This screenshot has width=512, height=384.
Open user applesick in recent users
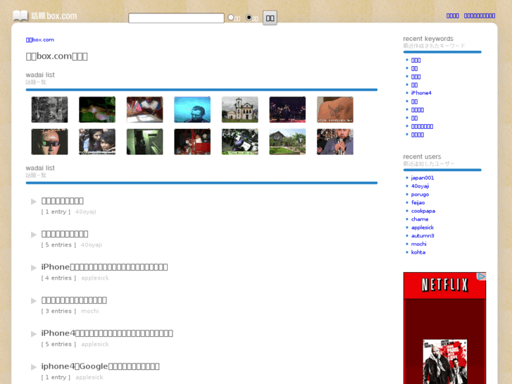pyautogui.click(x=423, y=228)
